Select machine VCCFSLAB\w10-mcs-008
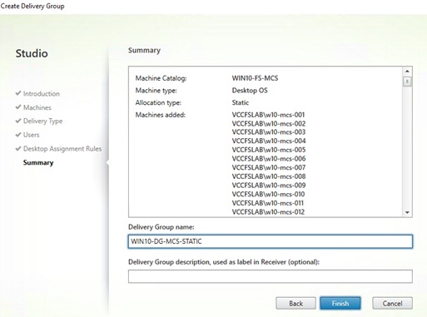 click(x=269, y=176)
